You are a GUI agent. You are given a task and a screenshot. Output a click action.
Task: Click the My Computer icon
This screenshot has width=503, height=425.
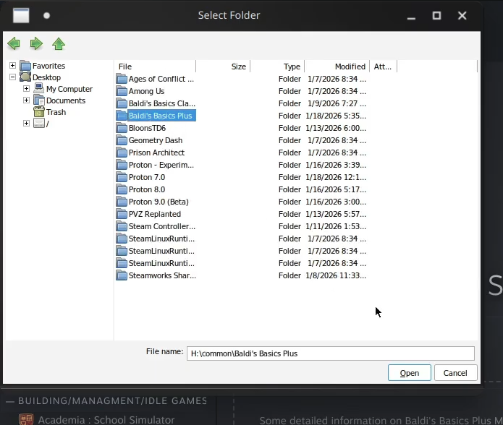click(x=39, y=89)
